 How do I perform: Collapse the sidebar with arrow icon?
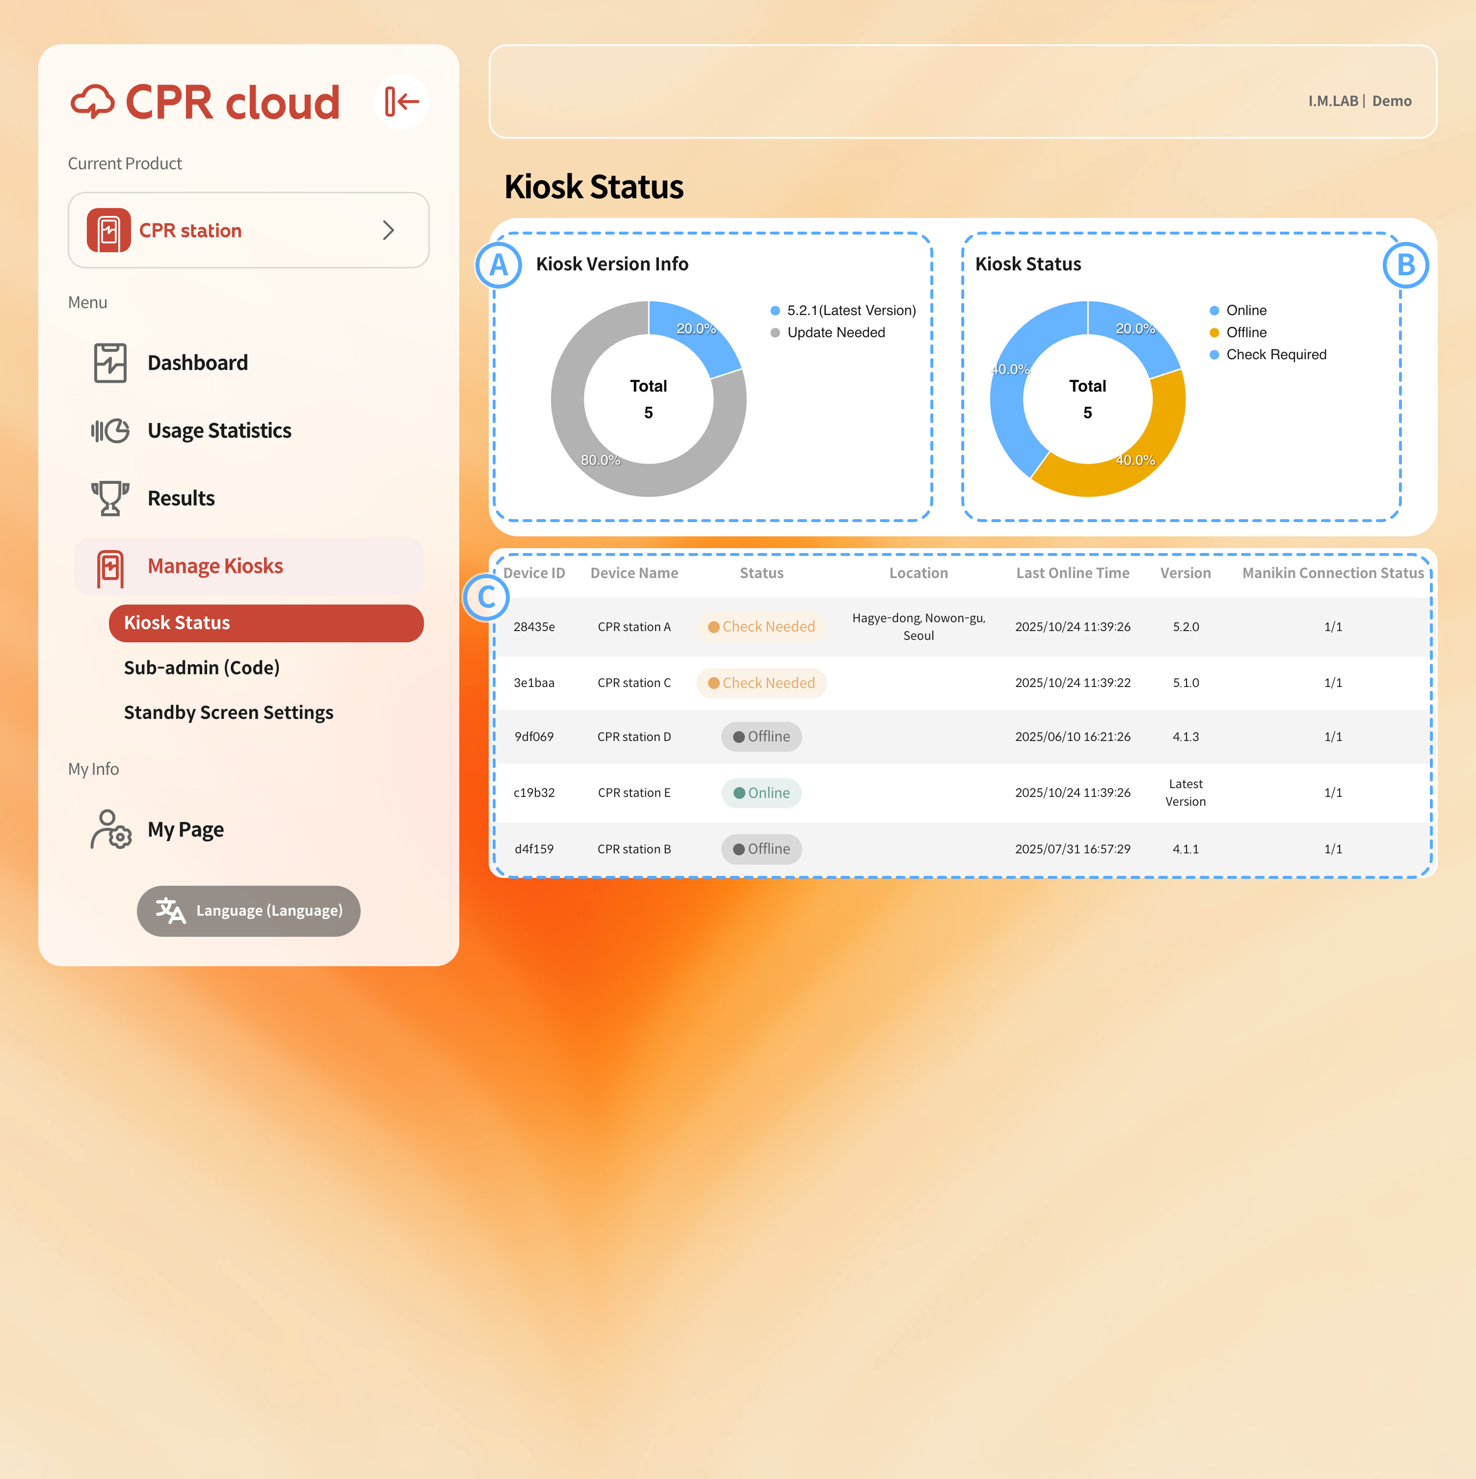[x=402, y=101]
